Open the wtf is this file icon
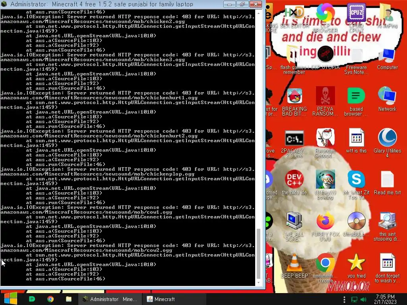 [x=356, y=137]
